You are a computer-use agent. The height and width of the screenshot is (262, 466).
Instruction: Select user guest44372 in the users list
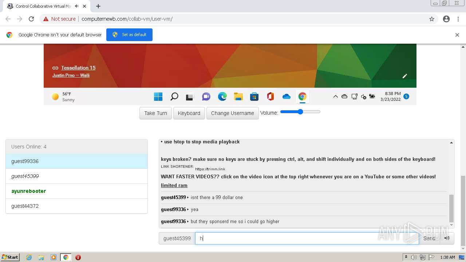click(x=76, y=206)
